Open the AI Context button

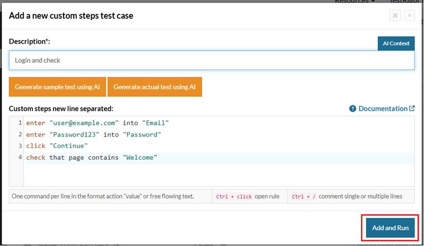[396, 44]
